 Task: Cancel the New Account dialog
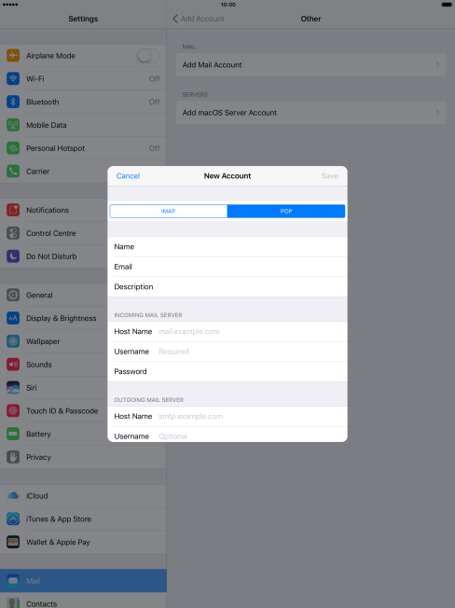[x=128, y=176]
